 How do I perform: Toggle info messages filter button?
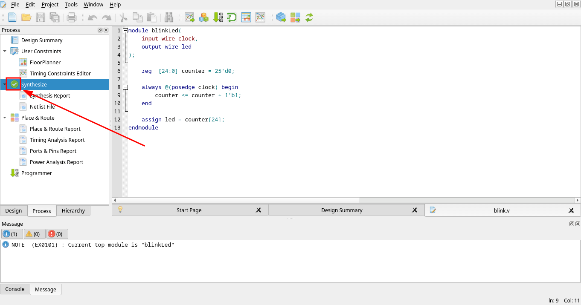12,234
